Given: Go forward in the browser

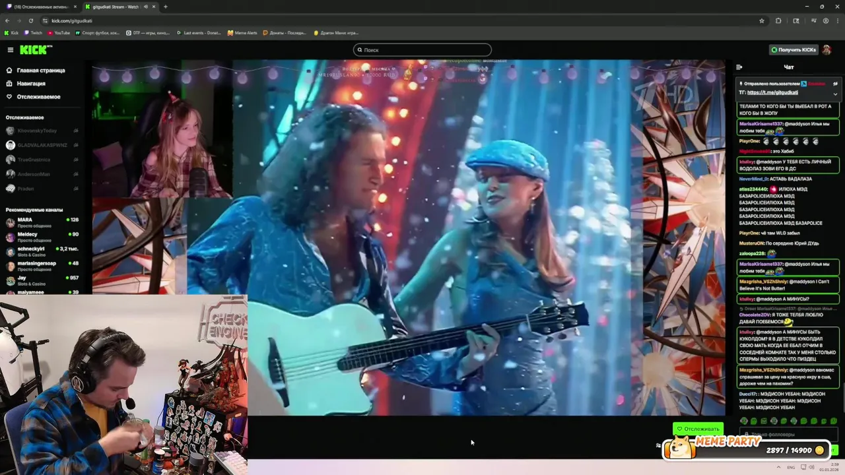Looking at the screenshot, I should coord(19,20).
